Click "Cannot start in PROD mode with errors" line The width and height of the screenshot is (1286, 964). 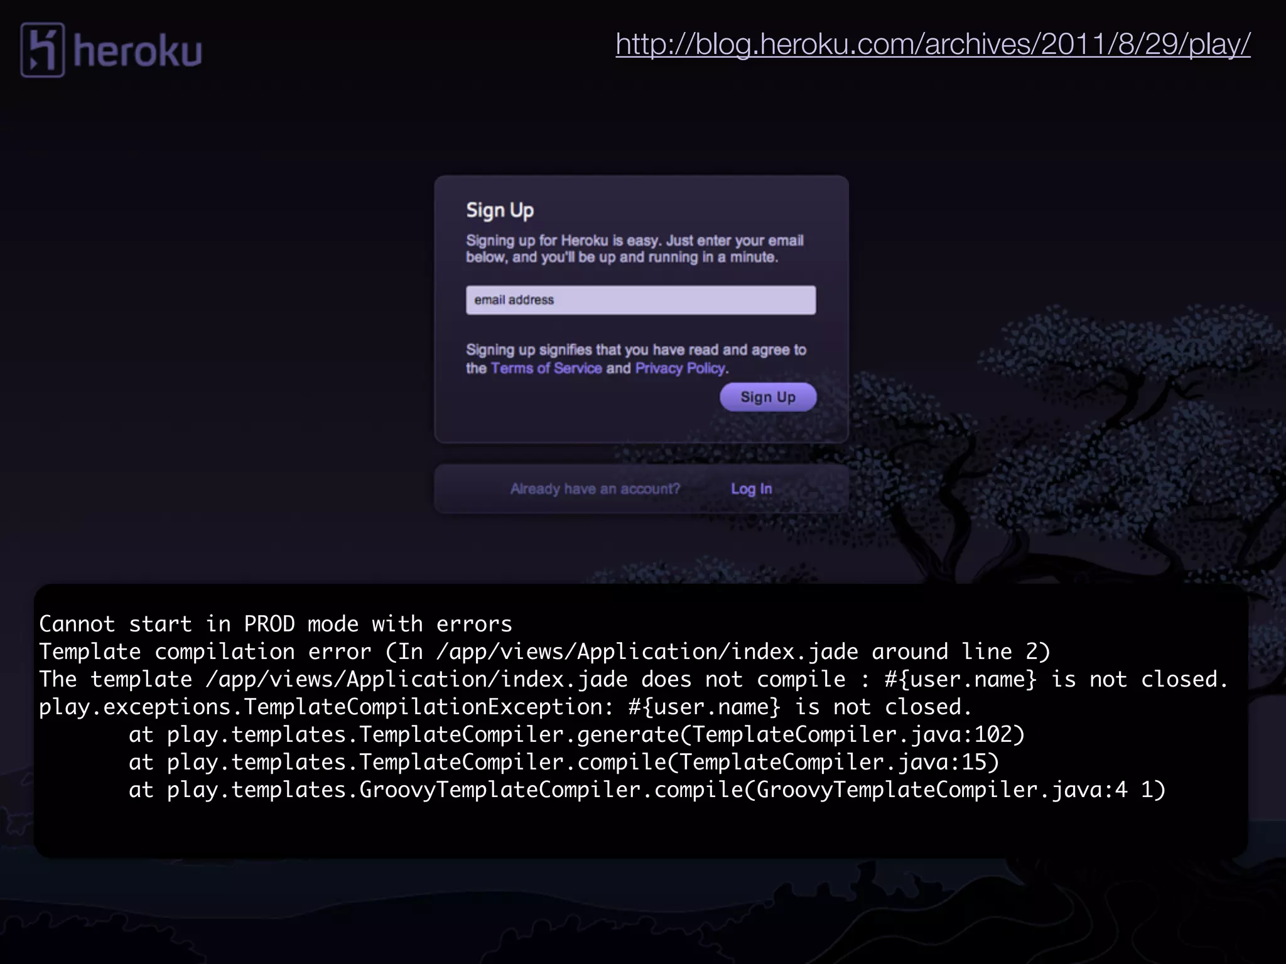tap(276, 624)
